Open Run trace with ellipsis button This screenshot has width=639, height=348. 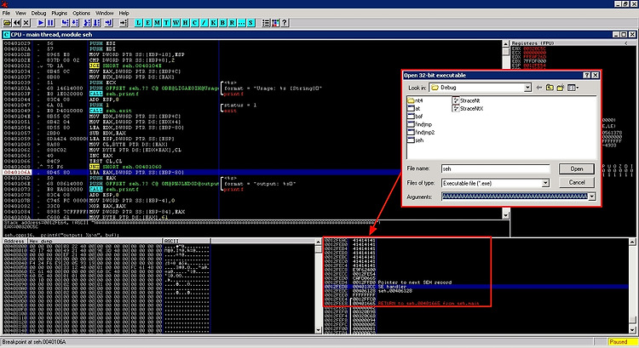point(242,23)
